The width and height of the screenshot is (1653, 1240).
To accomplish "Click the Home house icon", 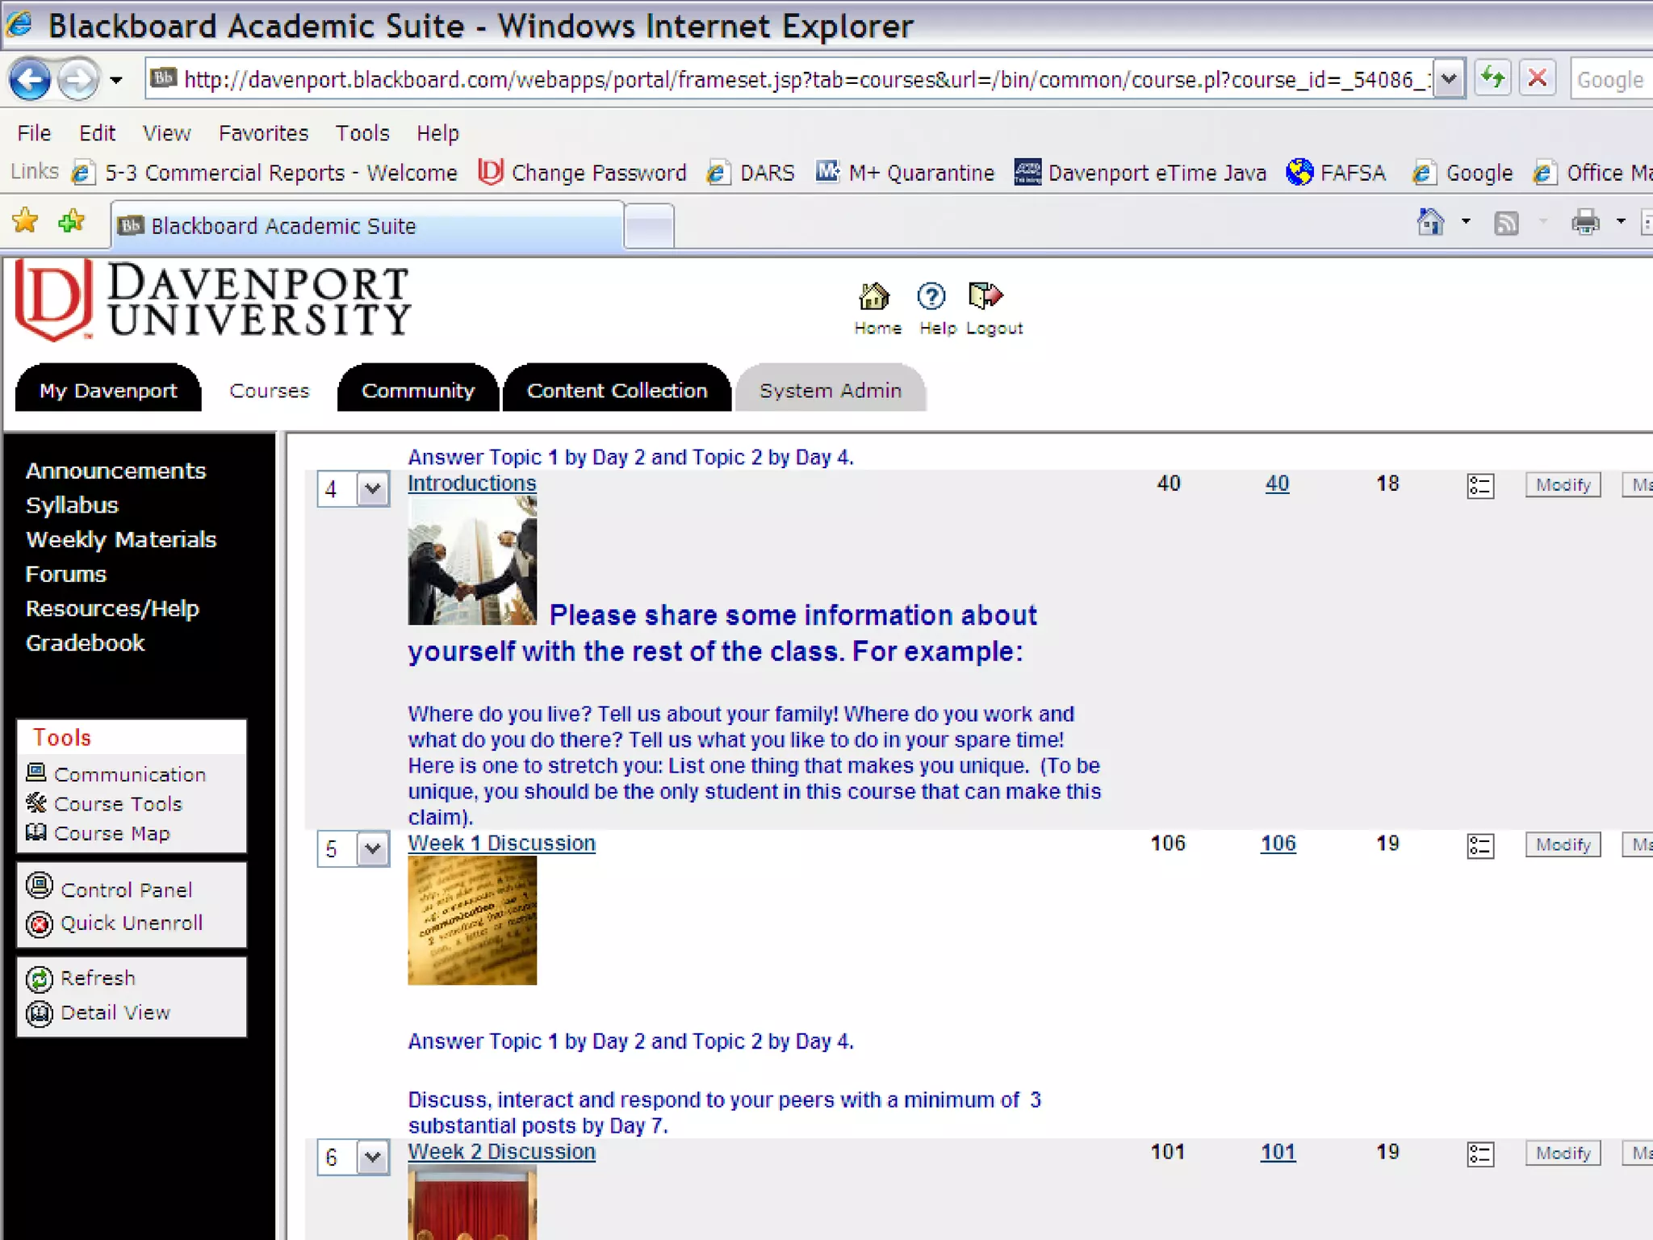I will pyautogui.click(x=874, y=297).
